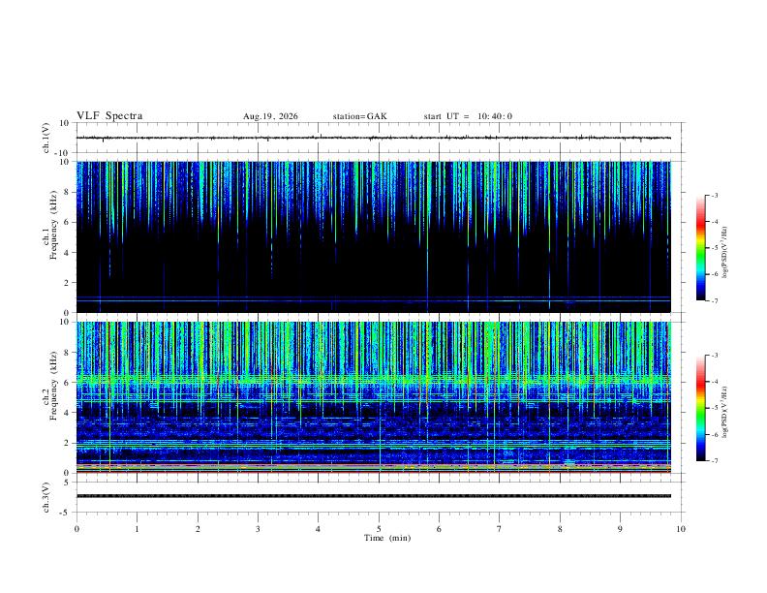The image size is (767, 593).
Task: Click the ch.1 voltage waveform trace
Action: click(x=374, y=138)
